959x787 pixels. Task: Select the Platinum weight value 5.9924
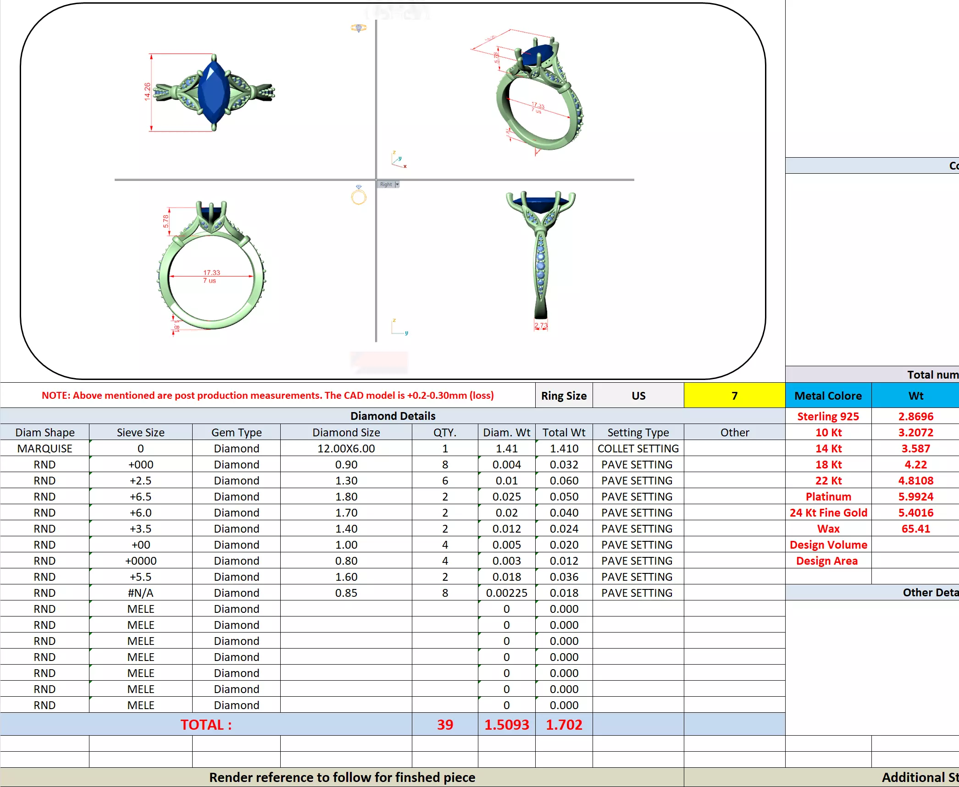(915, 496)
